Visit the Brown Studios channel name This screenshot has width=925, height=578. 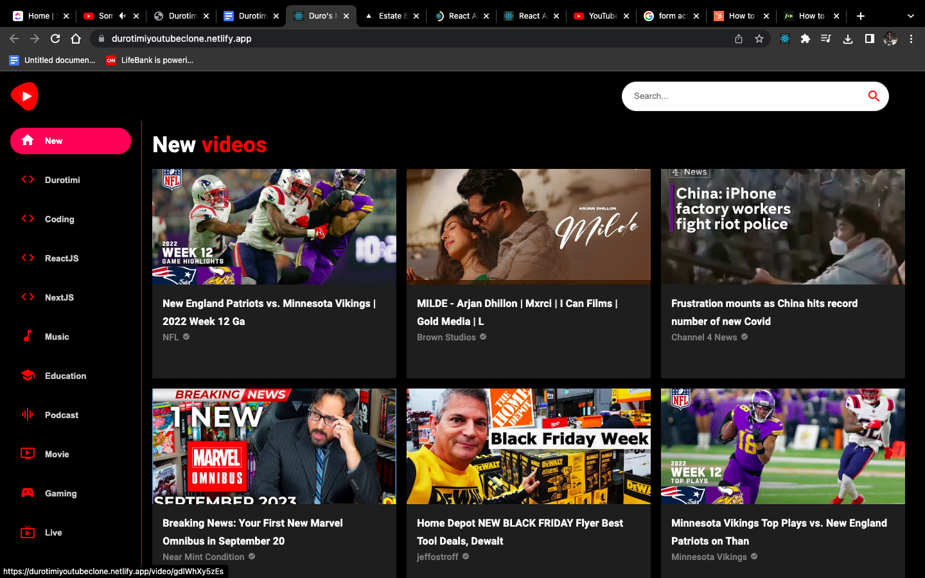click(446, 337)
